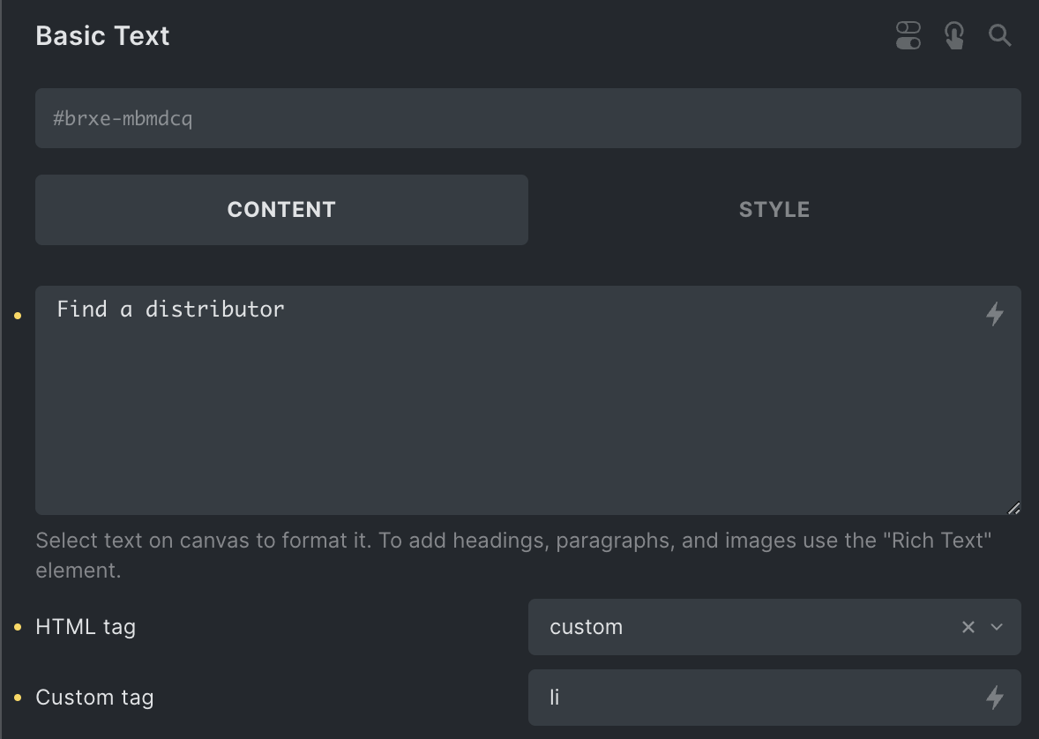Open the interactions hand pointer icon
The width and height of the screenshot is (1039, 739).
tap(954, 36)
